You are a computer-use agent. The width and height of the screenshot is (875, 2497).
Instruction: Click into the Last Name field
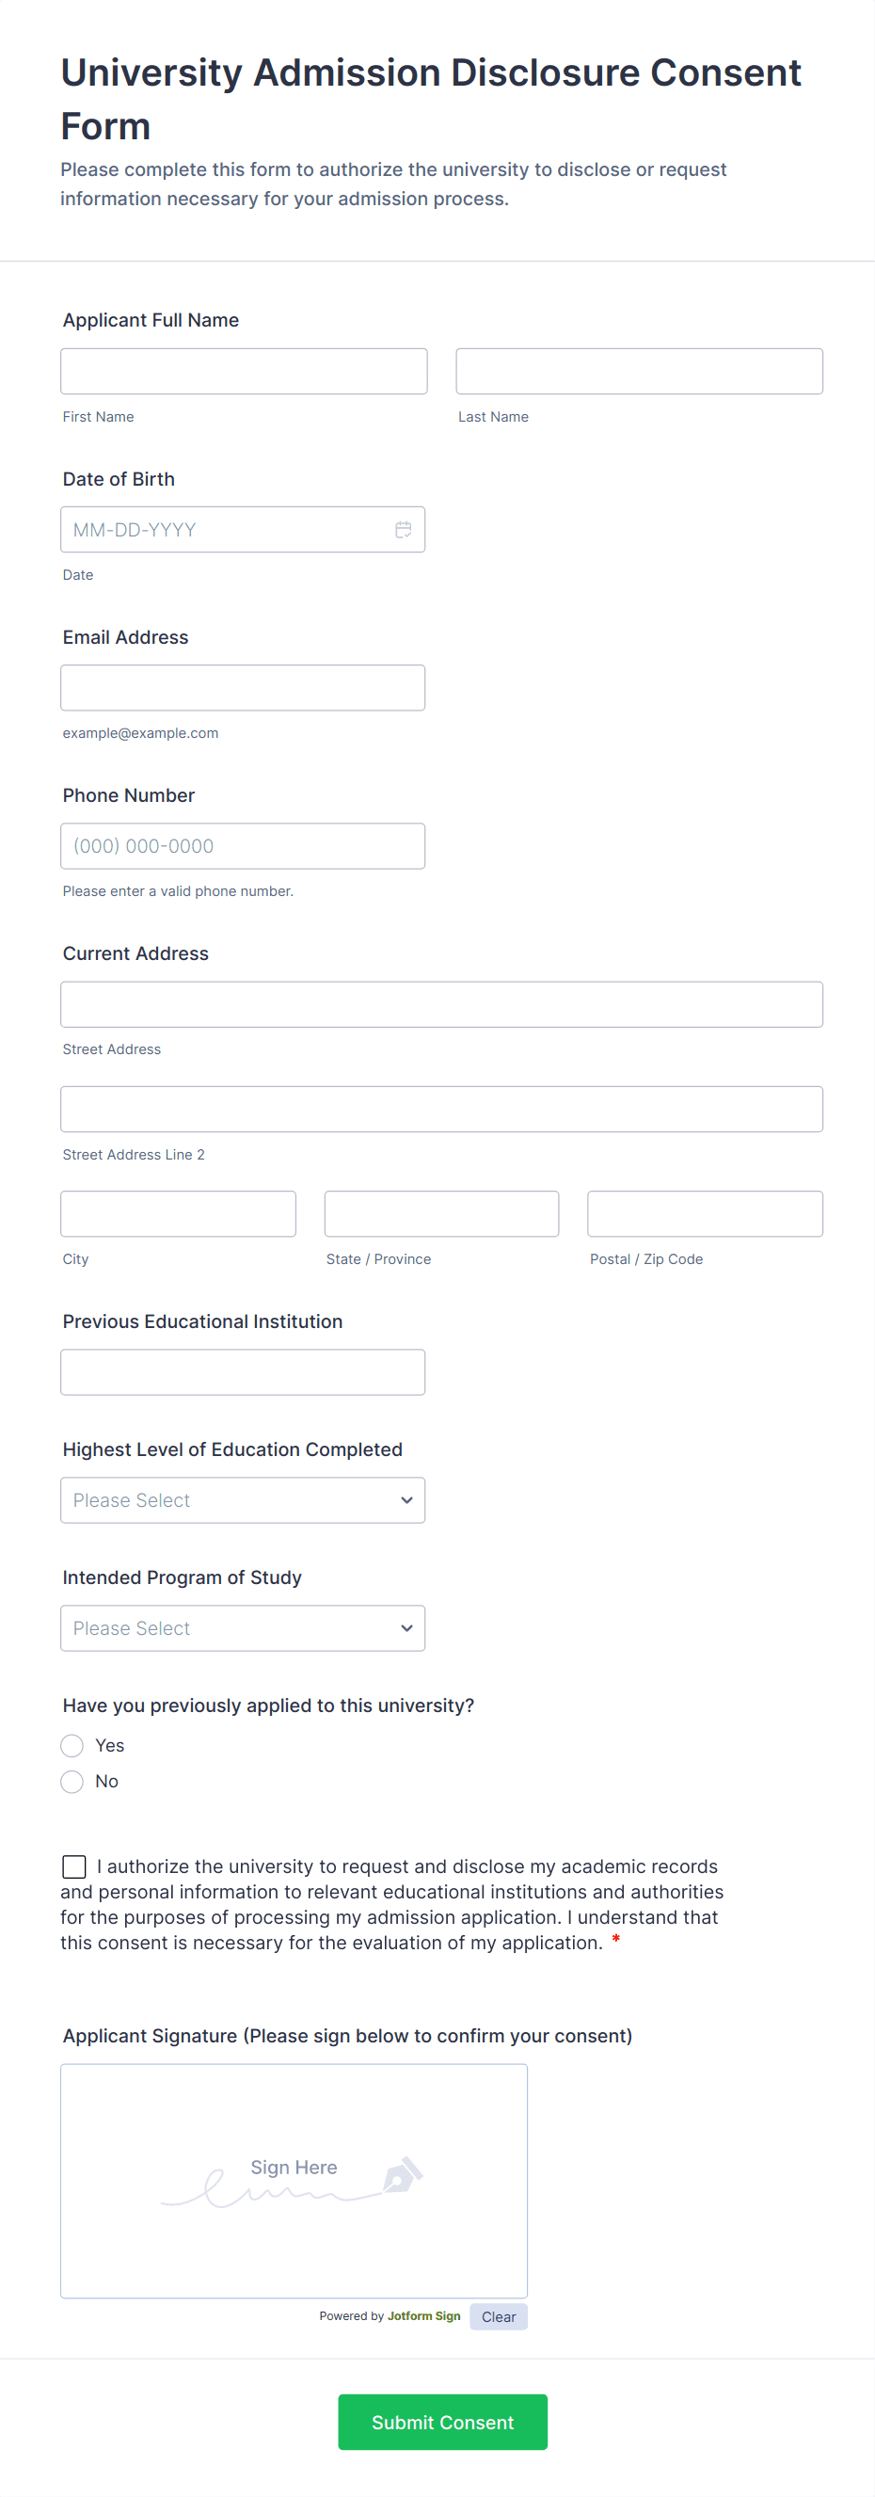639,371
